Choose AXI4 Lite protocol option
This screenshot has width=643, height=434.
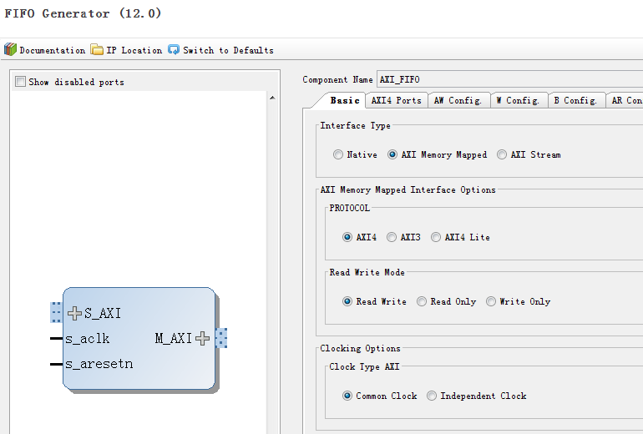click(436, 237)
